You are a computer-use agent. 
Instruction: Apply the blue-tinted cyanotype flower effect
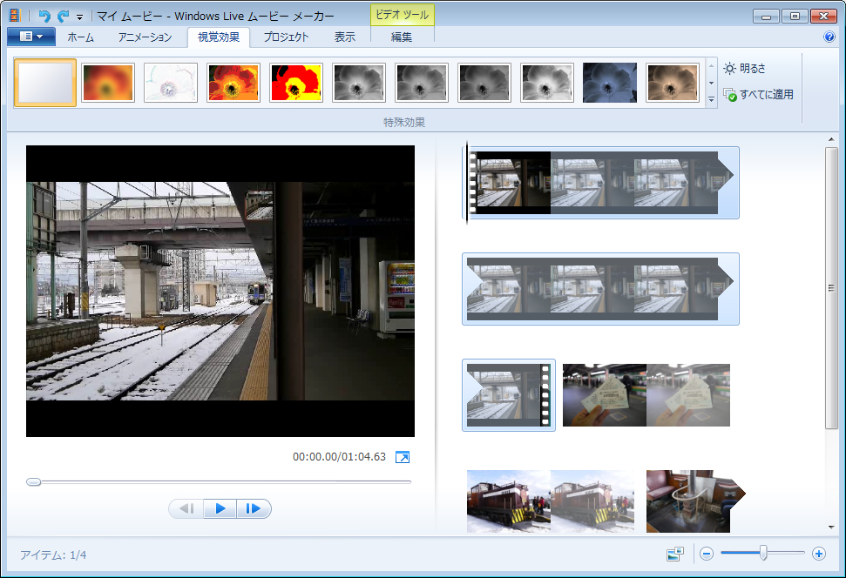(x=610, y=83)
